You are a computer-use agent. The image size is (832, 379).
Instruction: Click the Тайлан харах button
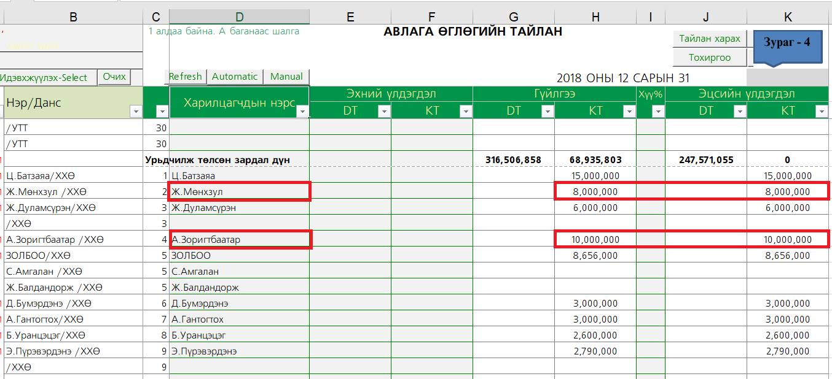[710, 39]
